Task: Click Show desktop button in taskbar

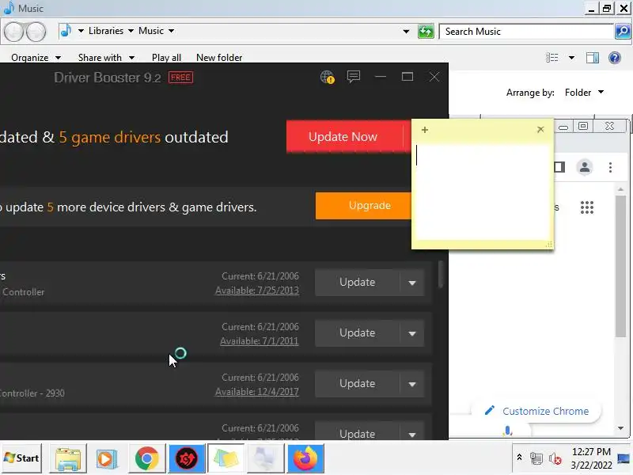Action: click(624, 458)
